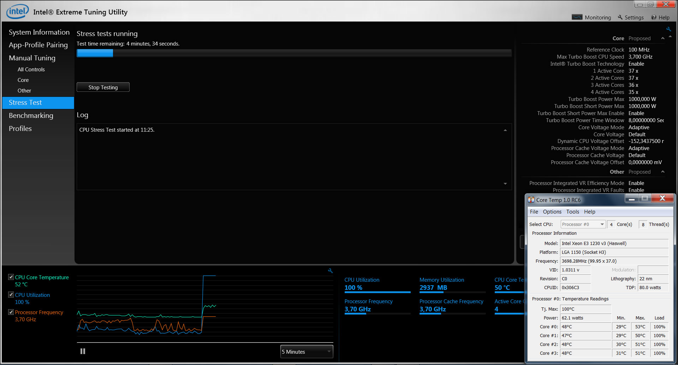Open the Benchmarking section
Viewport: 678px width, 365px height.
click(31, 115)
